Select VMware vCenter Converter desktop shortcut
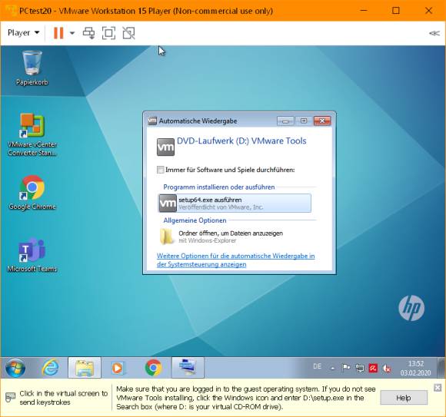 click(x=32, y=134)
